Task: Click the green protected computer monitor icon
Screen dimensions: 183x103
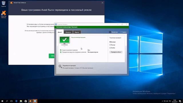Action: coord(64,41)
